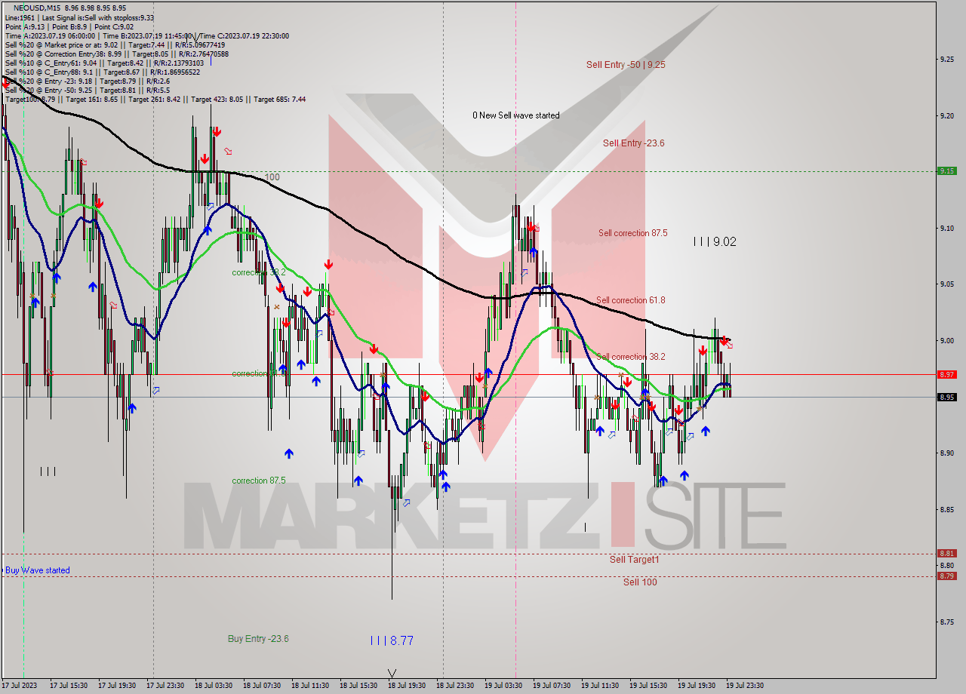Click the red 8.79 price tag
Viewport: 966px width, 694px height.
pos(947,576)
